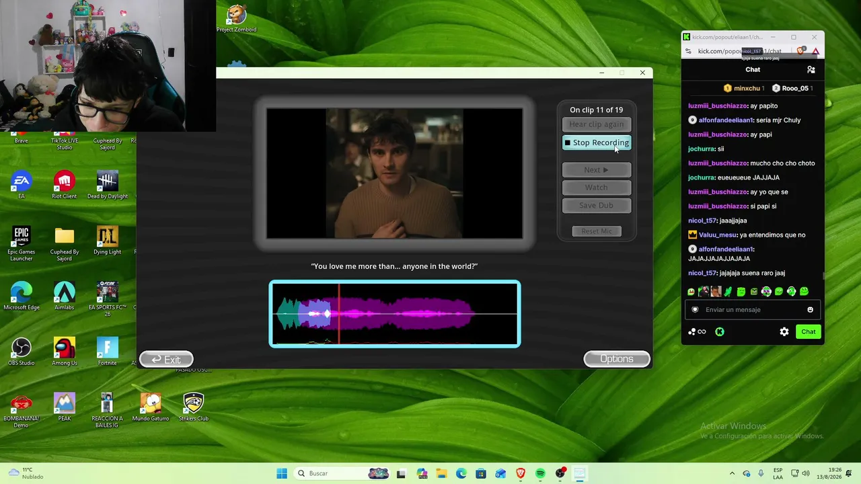Click gifter Rooo_05 in the chat header

(792, 88)
